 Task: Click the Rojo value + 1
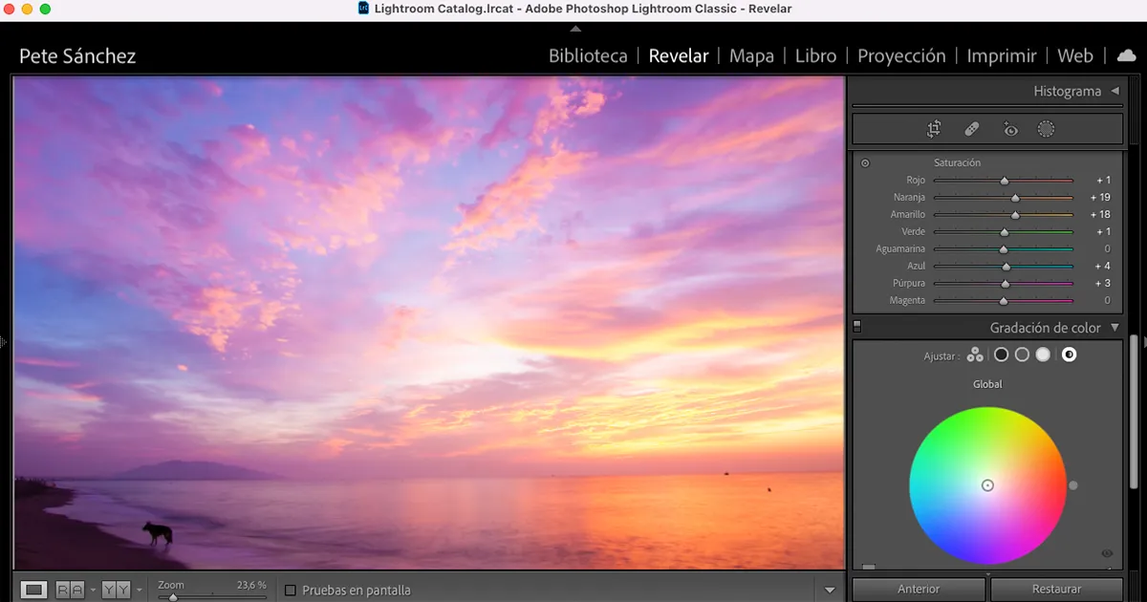click(1103, 181)
